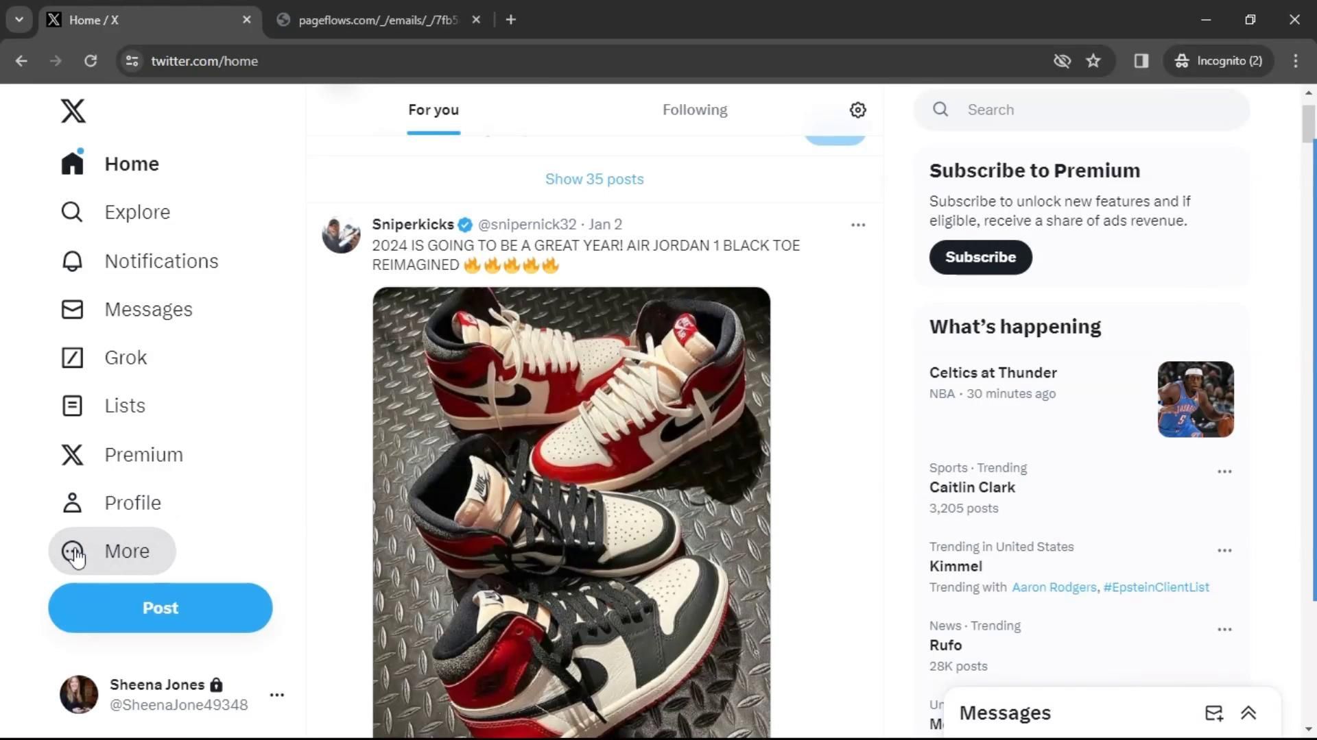Switch to the Following tab
The width and height of the screenshot is (1317, 740).
(x=694, y=110)
